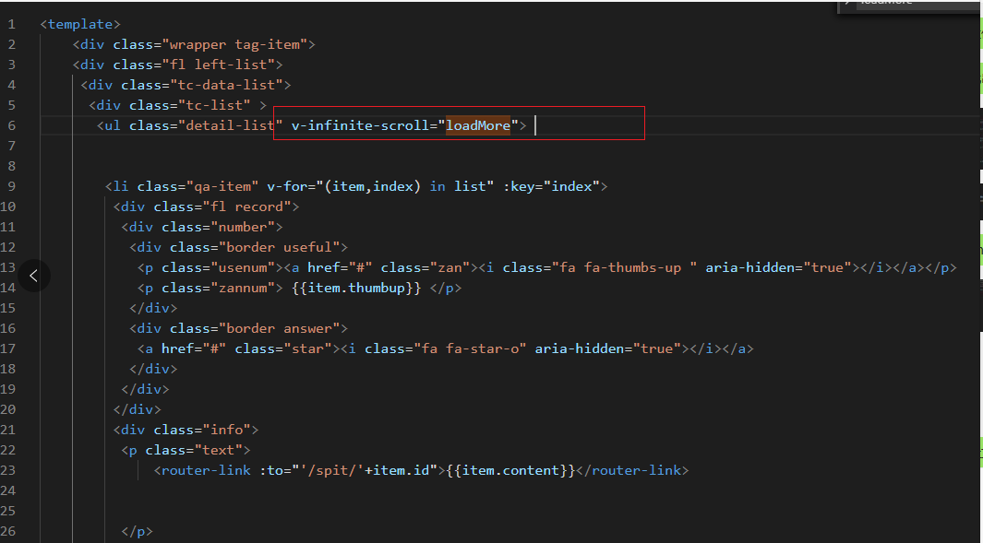The image size is (983, 543).
Task: Click line number 23 in the gutter
Action: [x=9, y=470]
